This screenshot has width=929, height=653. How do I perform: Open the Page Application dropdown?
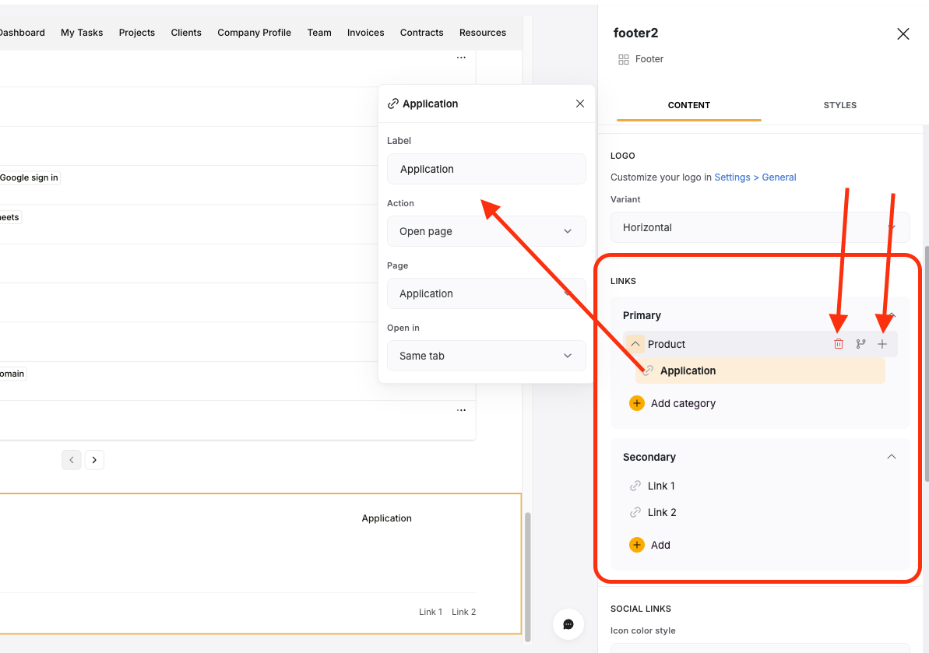pos(487,293)
